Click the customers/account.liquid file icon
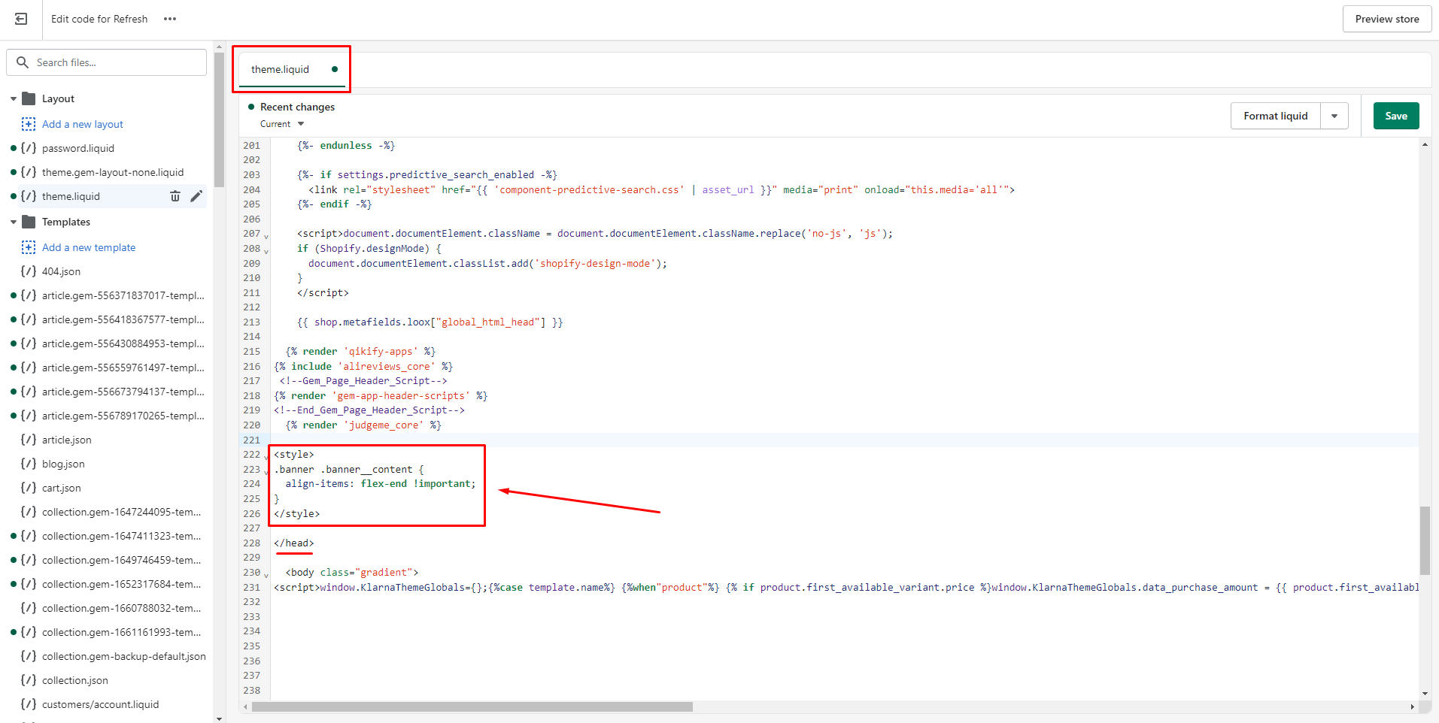Screen dimensions: 1439x723 pos(29,704)
